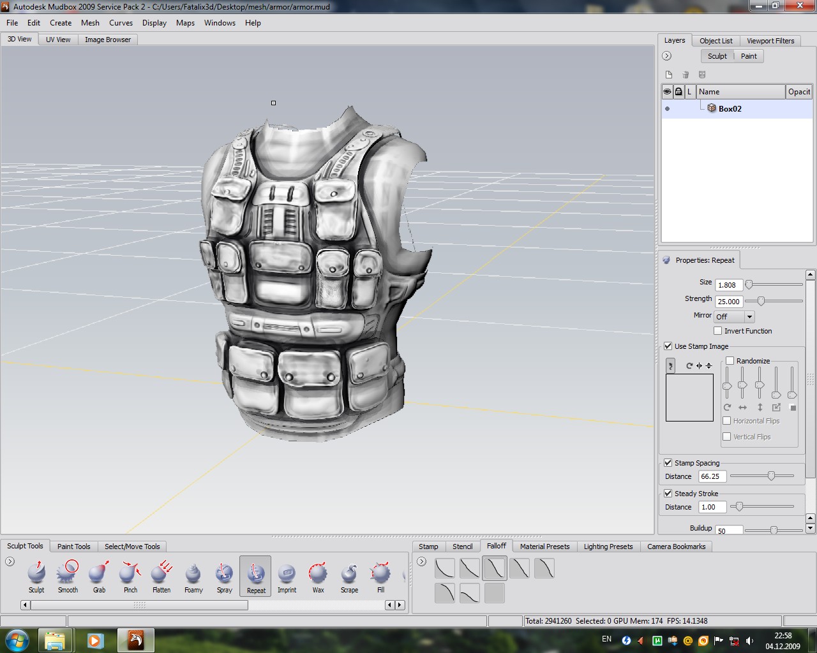
Task: Click the Paint layers button
Action: 749,56
